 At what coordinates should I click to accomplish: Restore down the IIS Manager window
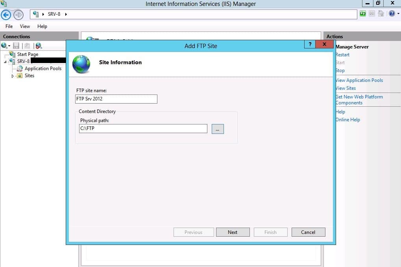tap(378, 3)
